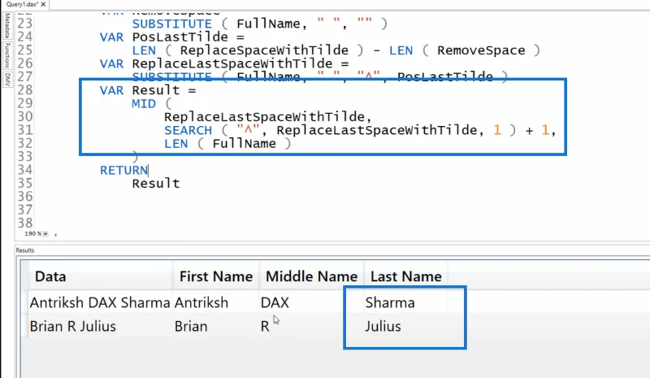The height and width of the screenshot is (378, 650).
Task: Click the SUBSTITUTE function on line 23
Action: point(171,24)
